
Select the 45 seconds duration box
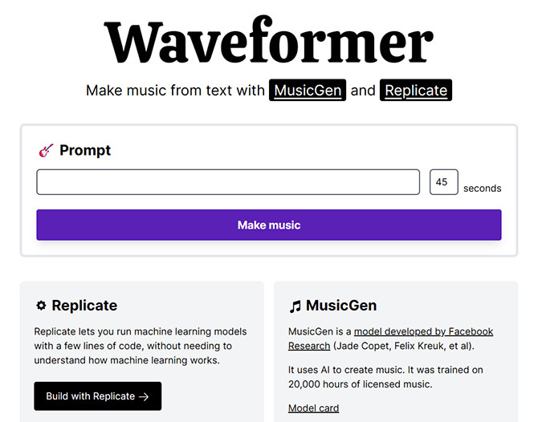(x=443, y=182)
